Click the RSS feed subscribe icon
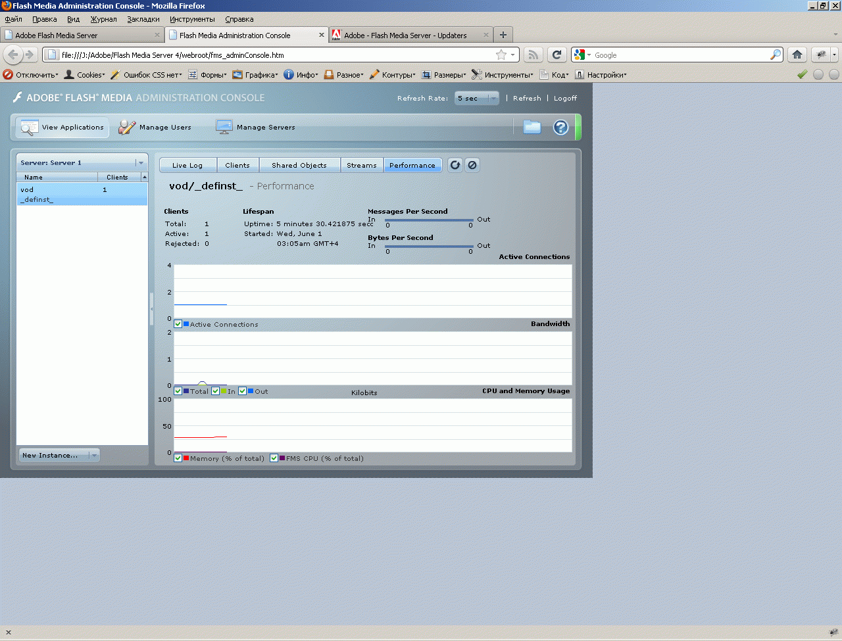This screenshot has height=641, width=842. pyautogui.click(x=533, y=55)
